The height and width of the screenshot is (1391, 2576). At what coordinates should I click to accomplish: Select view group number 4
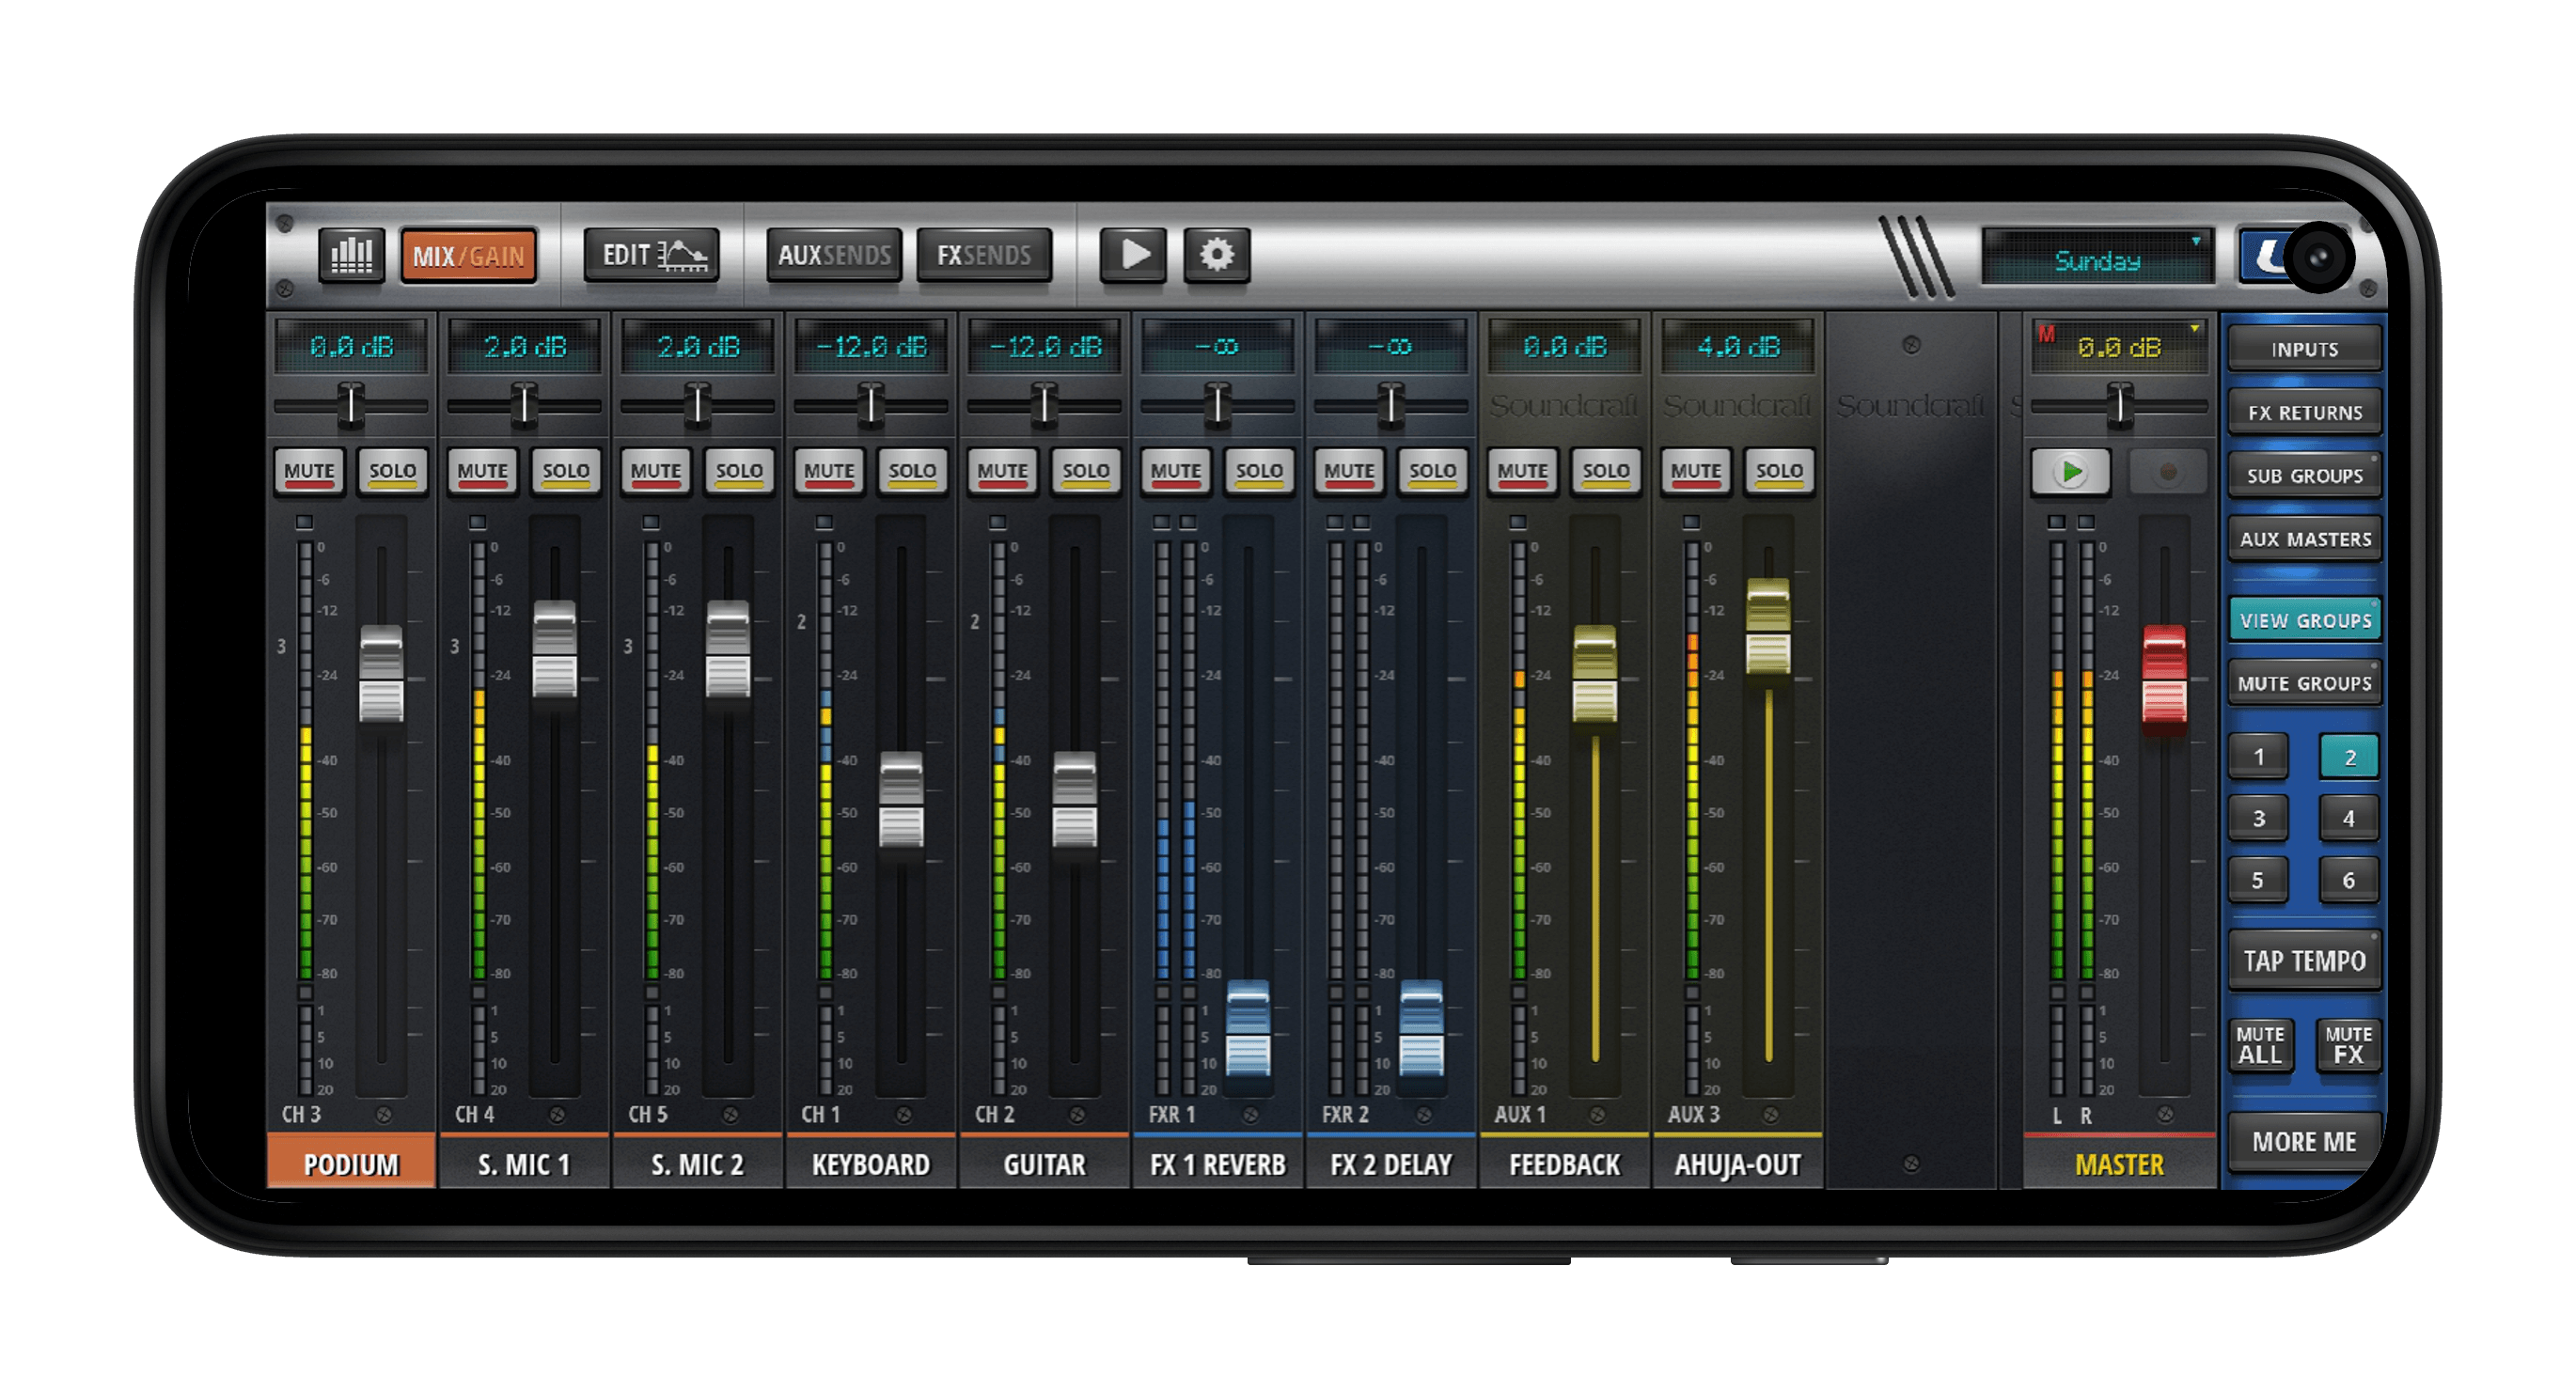[x=2348, y=819]
